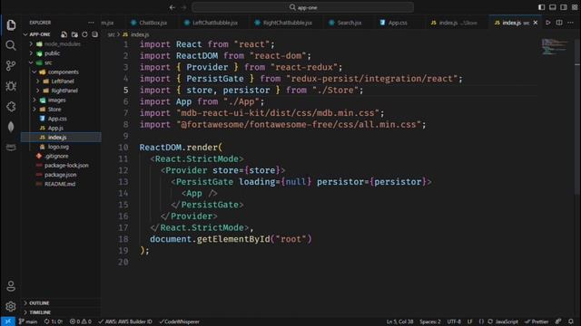The width and height of the screenshot is (581, 326).
Task: Click New File icon in Explorer header
Action: (x=64, y=34)
